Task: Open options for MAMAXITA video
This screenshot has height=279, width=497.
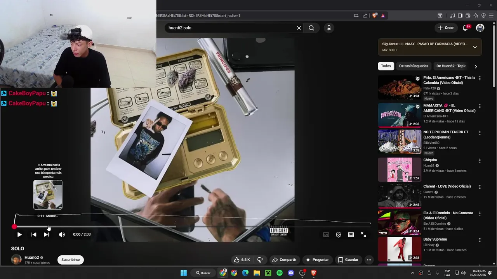Action: click(480, 106)
